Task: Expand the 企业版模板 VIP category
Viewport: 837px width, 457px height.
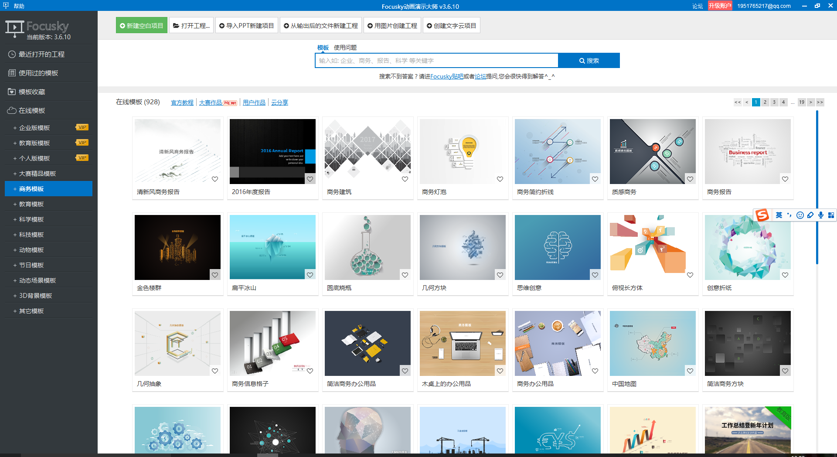Action: tap(49, 127)
